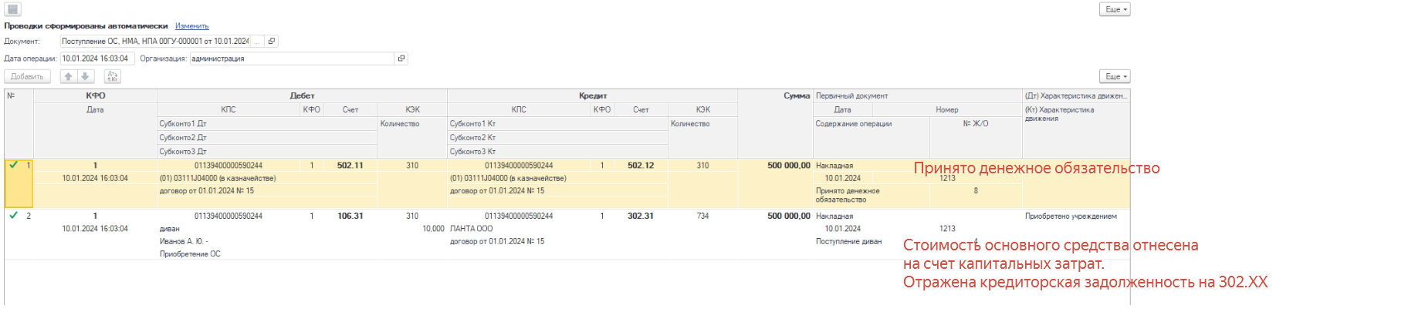This screenshot has width=1425, height=332.
Task: Click the quantity 10,000 cell
Action: (433, 229)
